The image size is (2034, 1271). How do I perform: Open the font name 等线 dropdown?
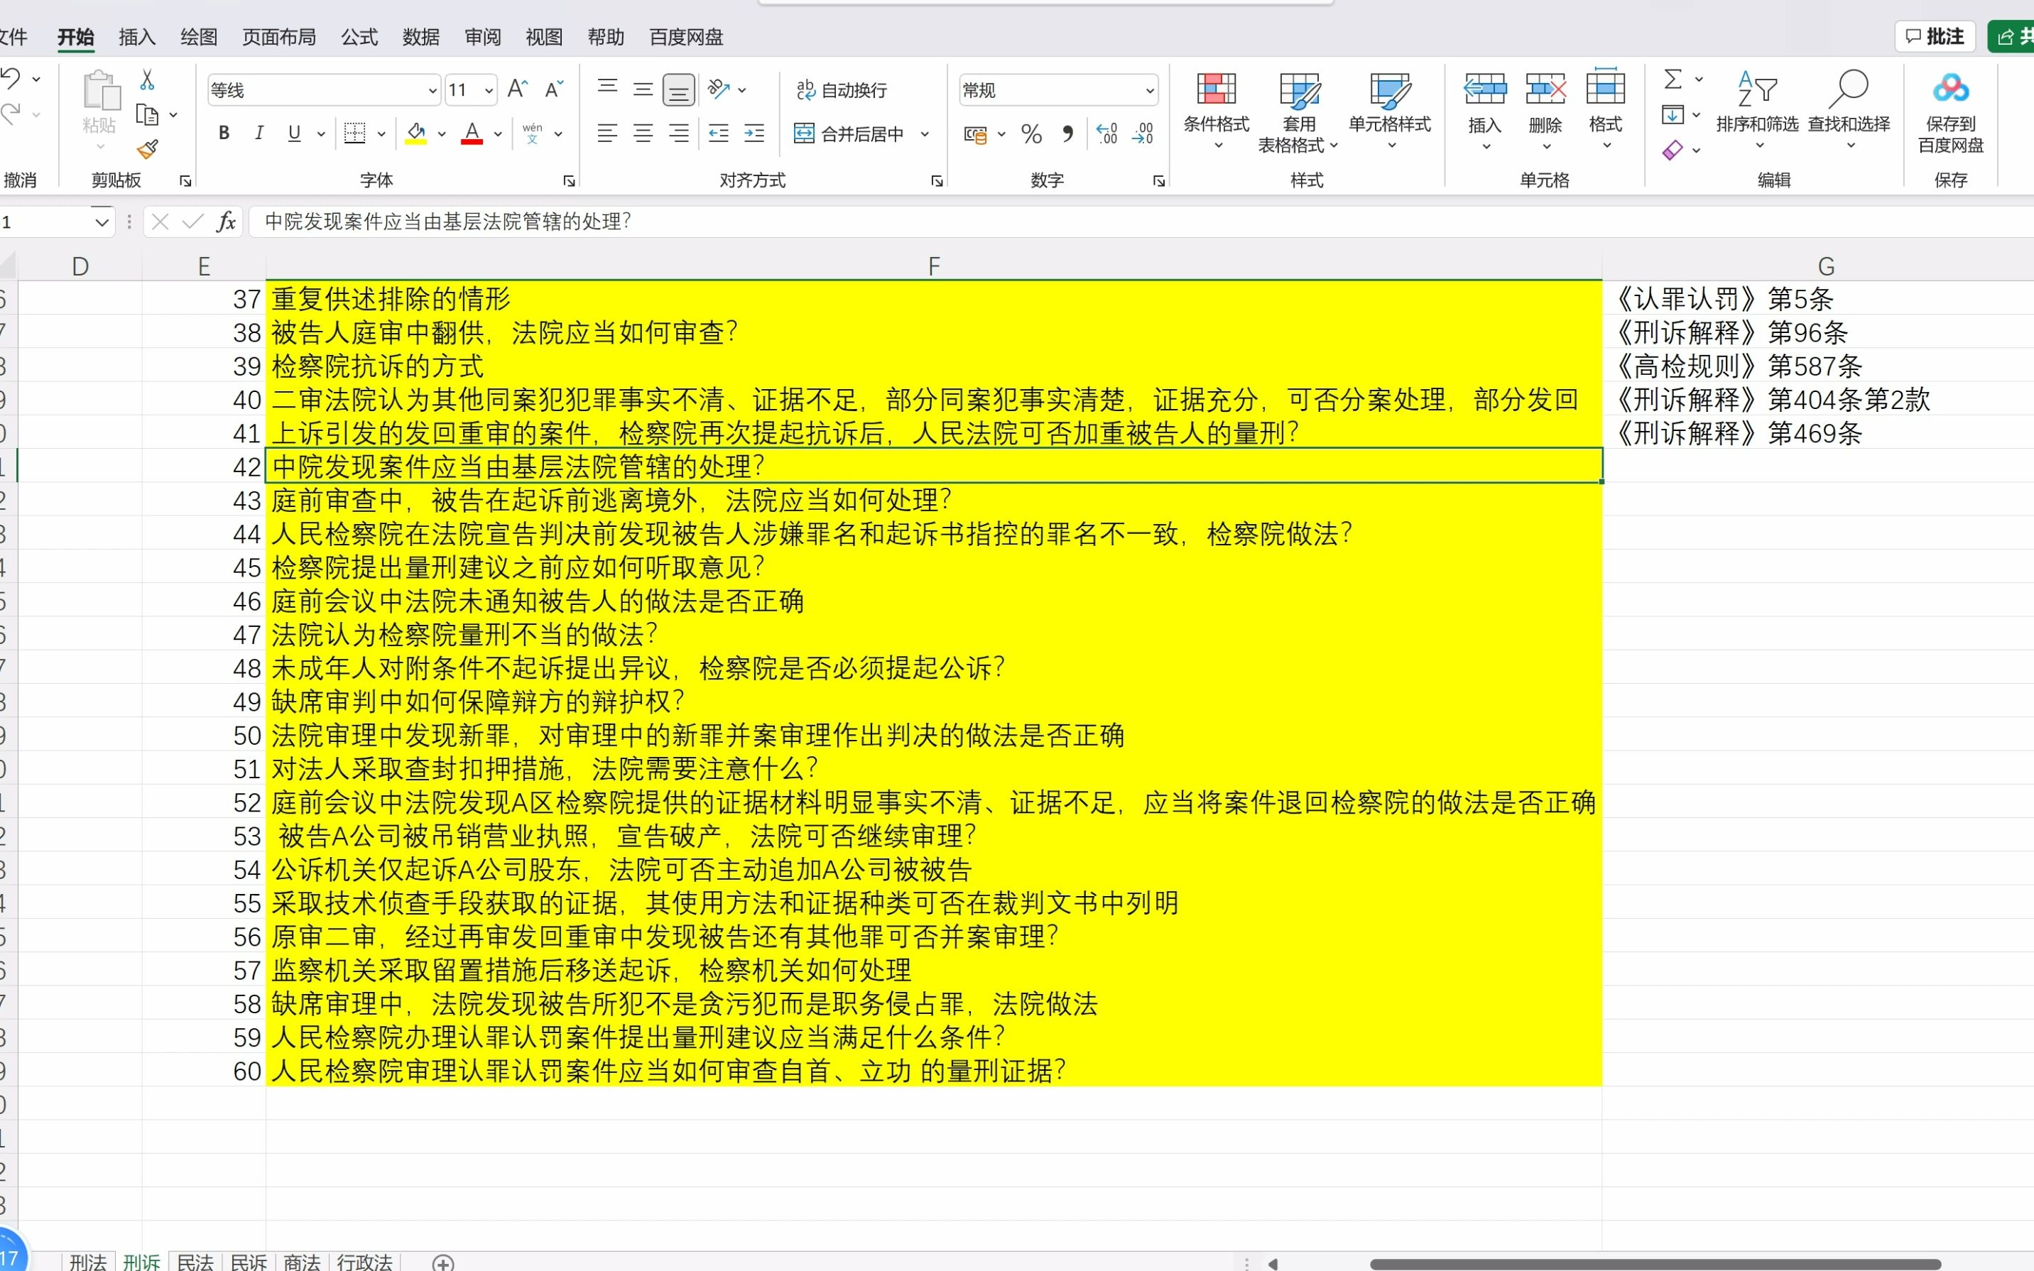point(432,90)
